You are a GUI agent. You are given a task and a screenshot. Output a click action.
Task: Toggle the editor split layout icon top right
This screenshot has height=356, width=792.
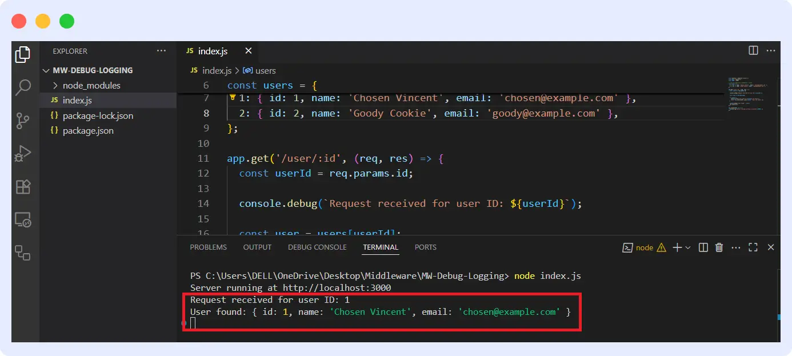coord(753,50)
